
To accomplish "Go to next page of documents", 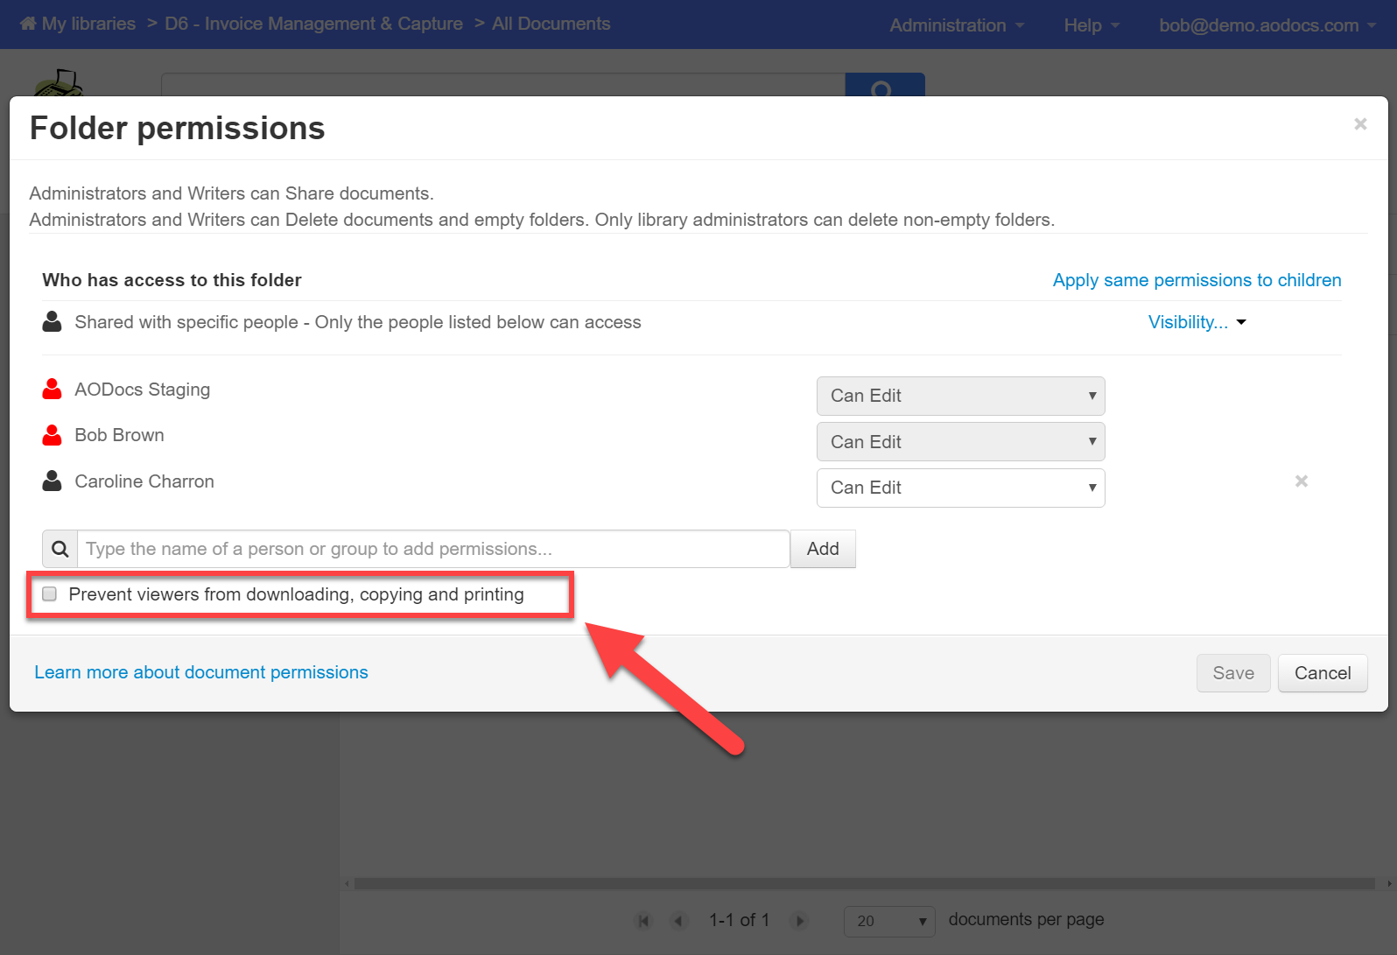I will [x=798, y=920].
